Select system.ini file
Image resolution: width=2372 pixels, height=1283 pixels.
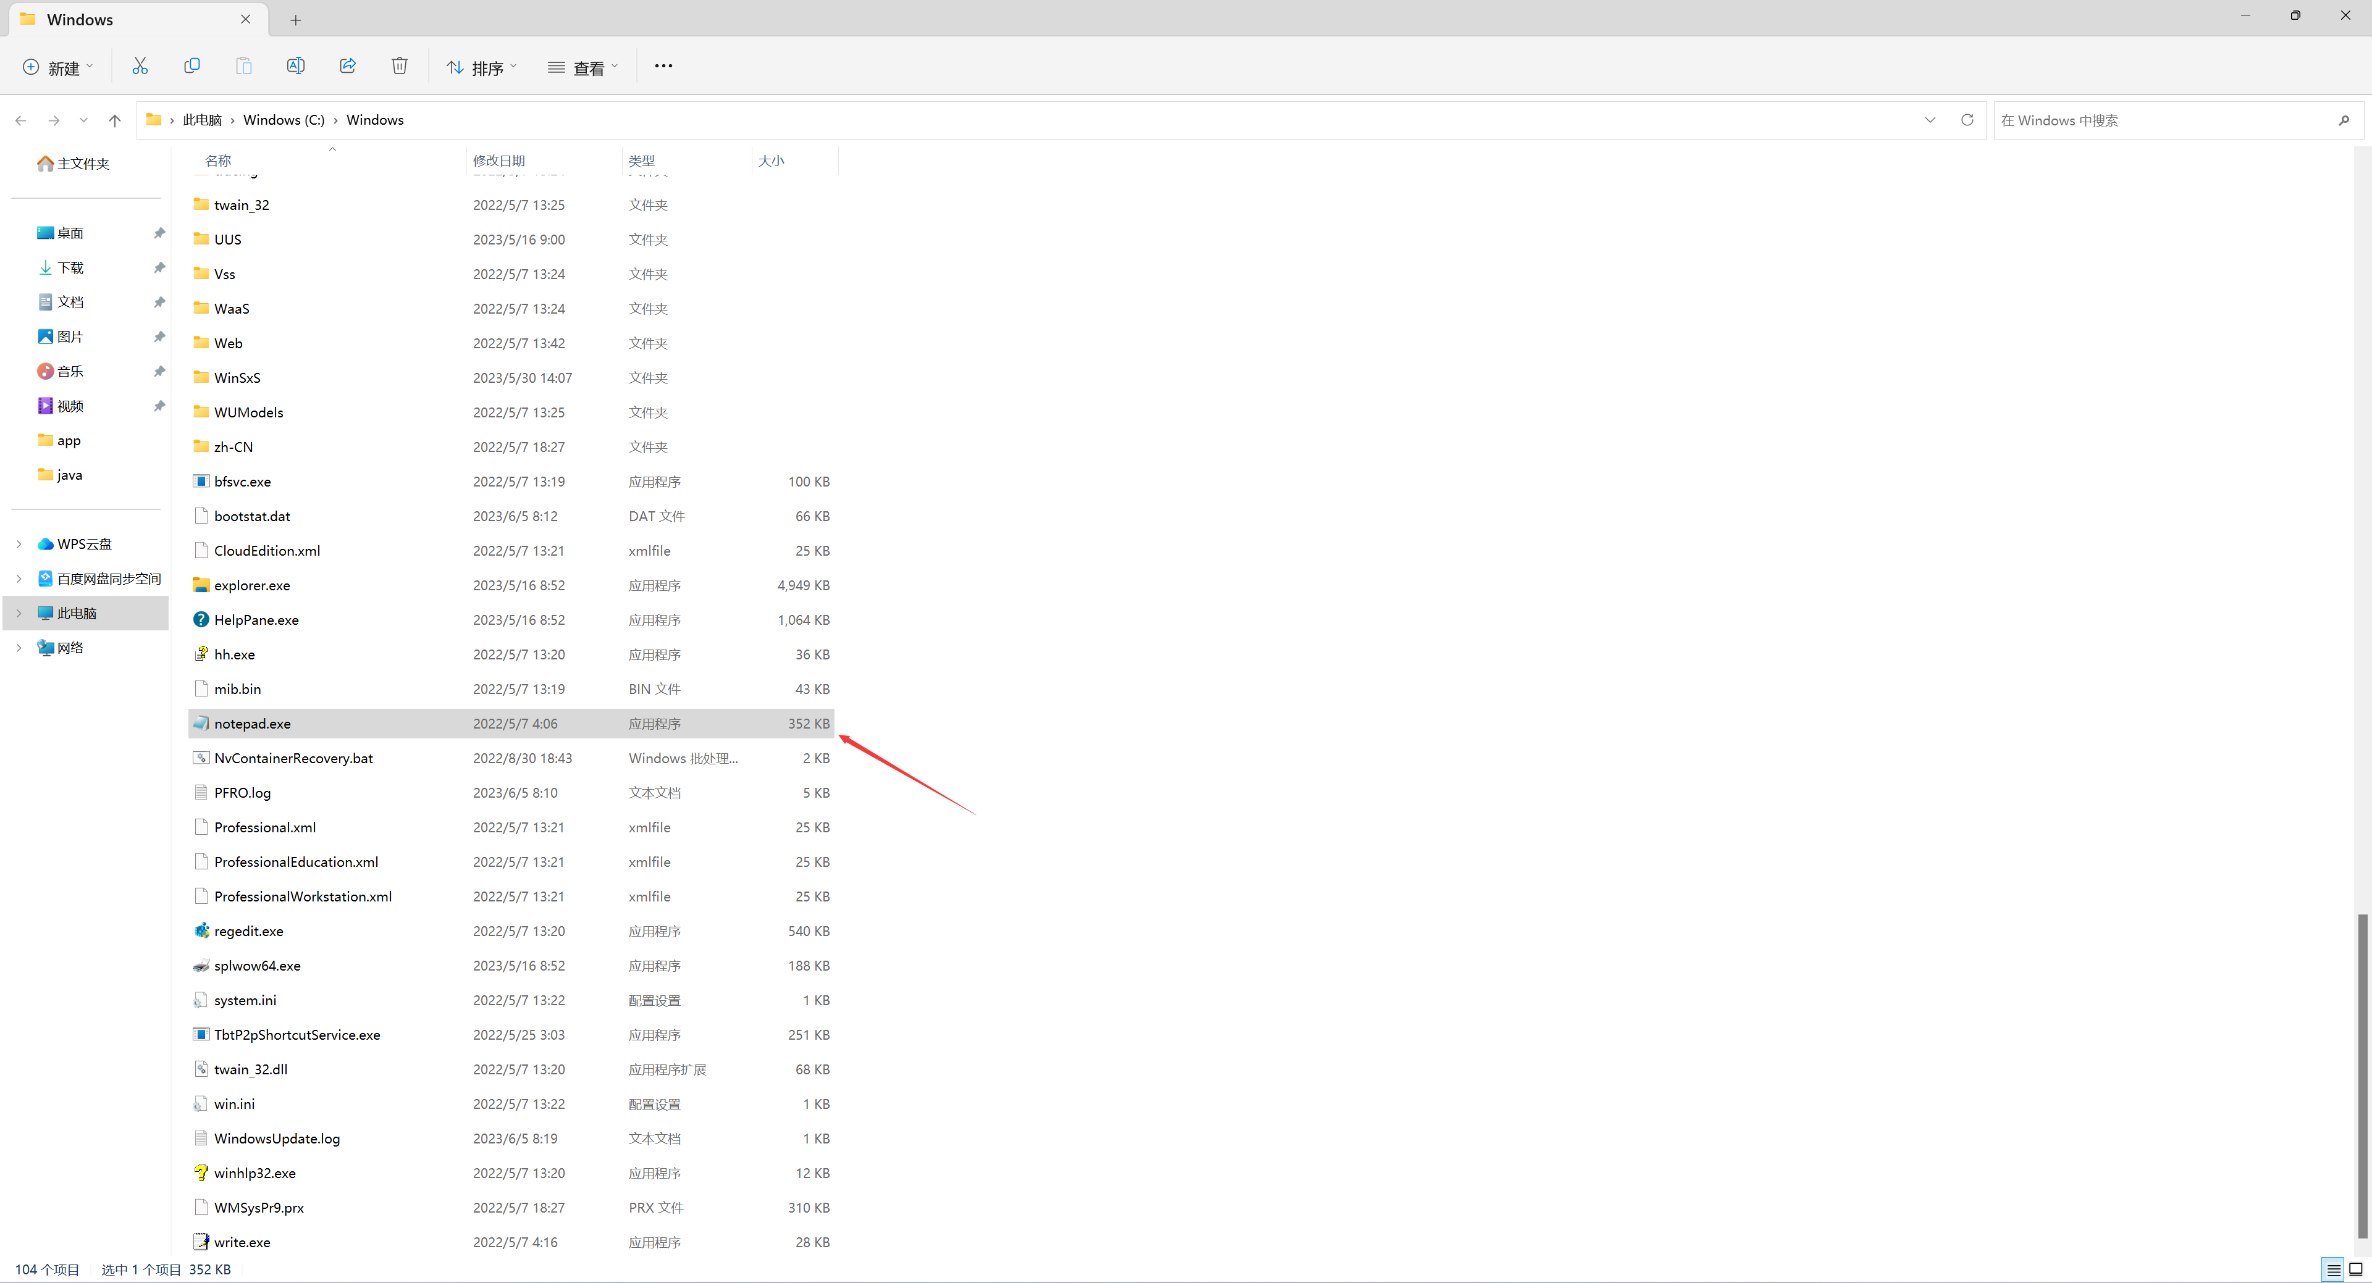point(511,1000)
